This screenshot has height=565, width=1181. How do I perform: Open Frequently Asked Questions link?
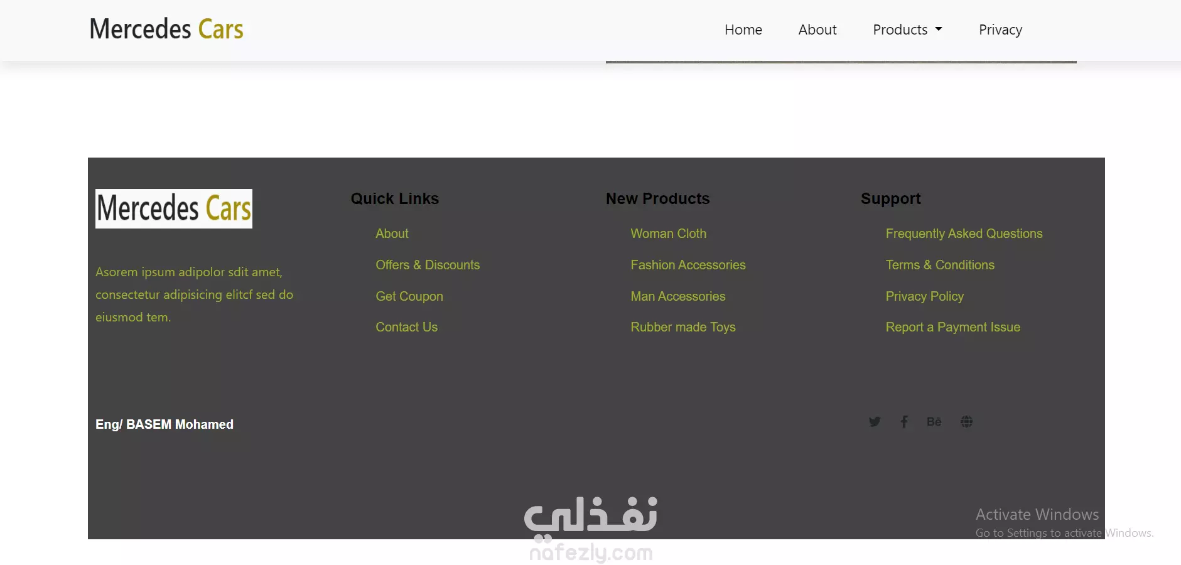(x=964, y=234)
